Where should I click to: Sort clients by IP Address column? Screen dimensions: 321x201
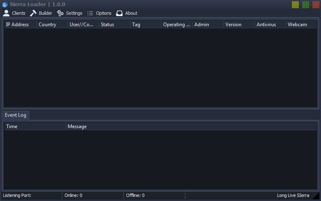[20, 25]
